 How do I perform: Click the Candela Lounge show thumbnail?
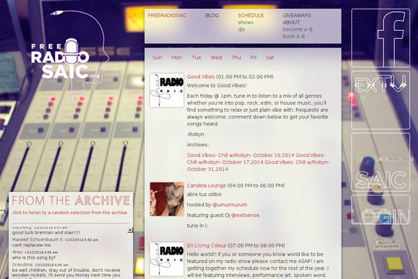167,199
